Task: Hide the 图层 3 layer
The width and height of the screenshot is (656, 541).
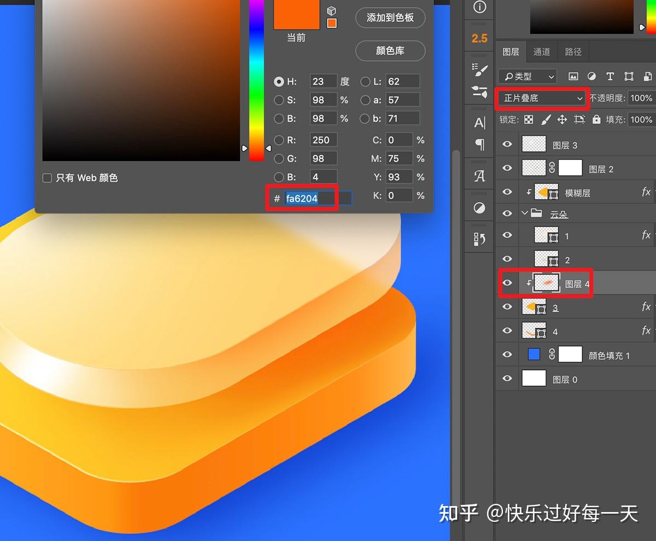Action: point(507,144)
